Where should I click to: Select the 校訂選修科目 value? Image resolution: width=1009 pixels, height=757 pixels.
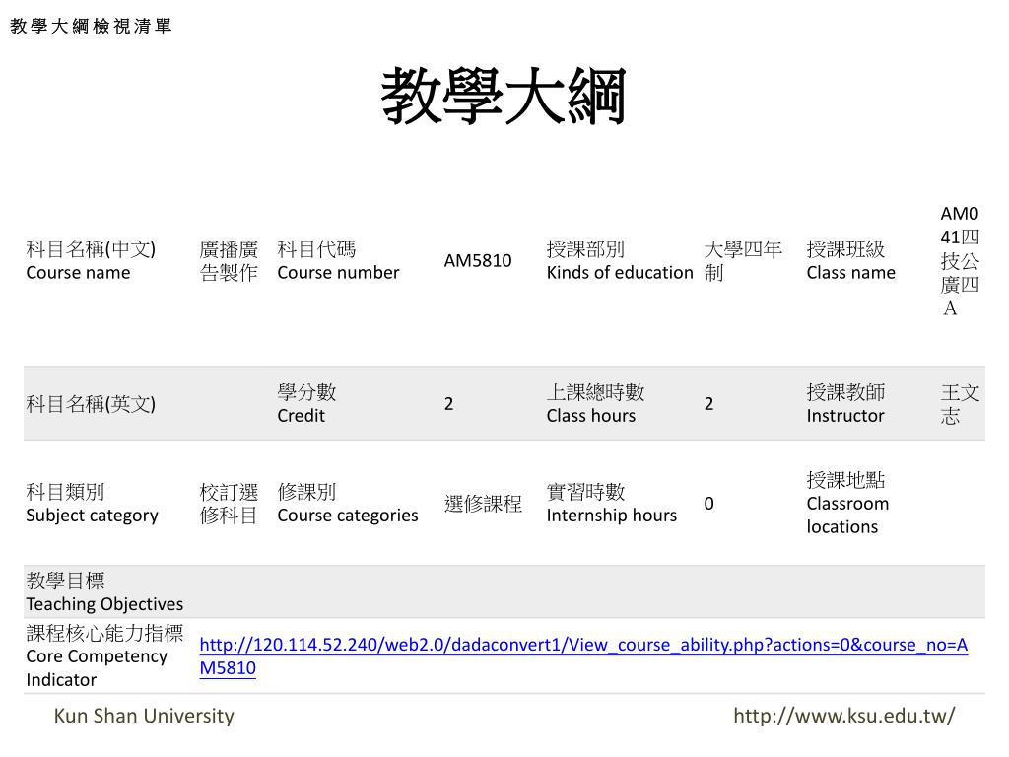point(229,504)
